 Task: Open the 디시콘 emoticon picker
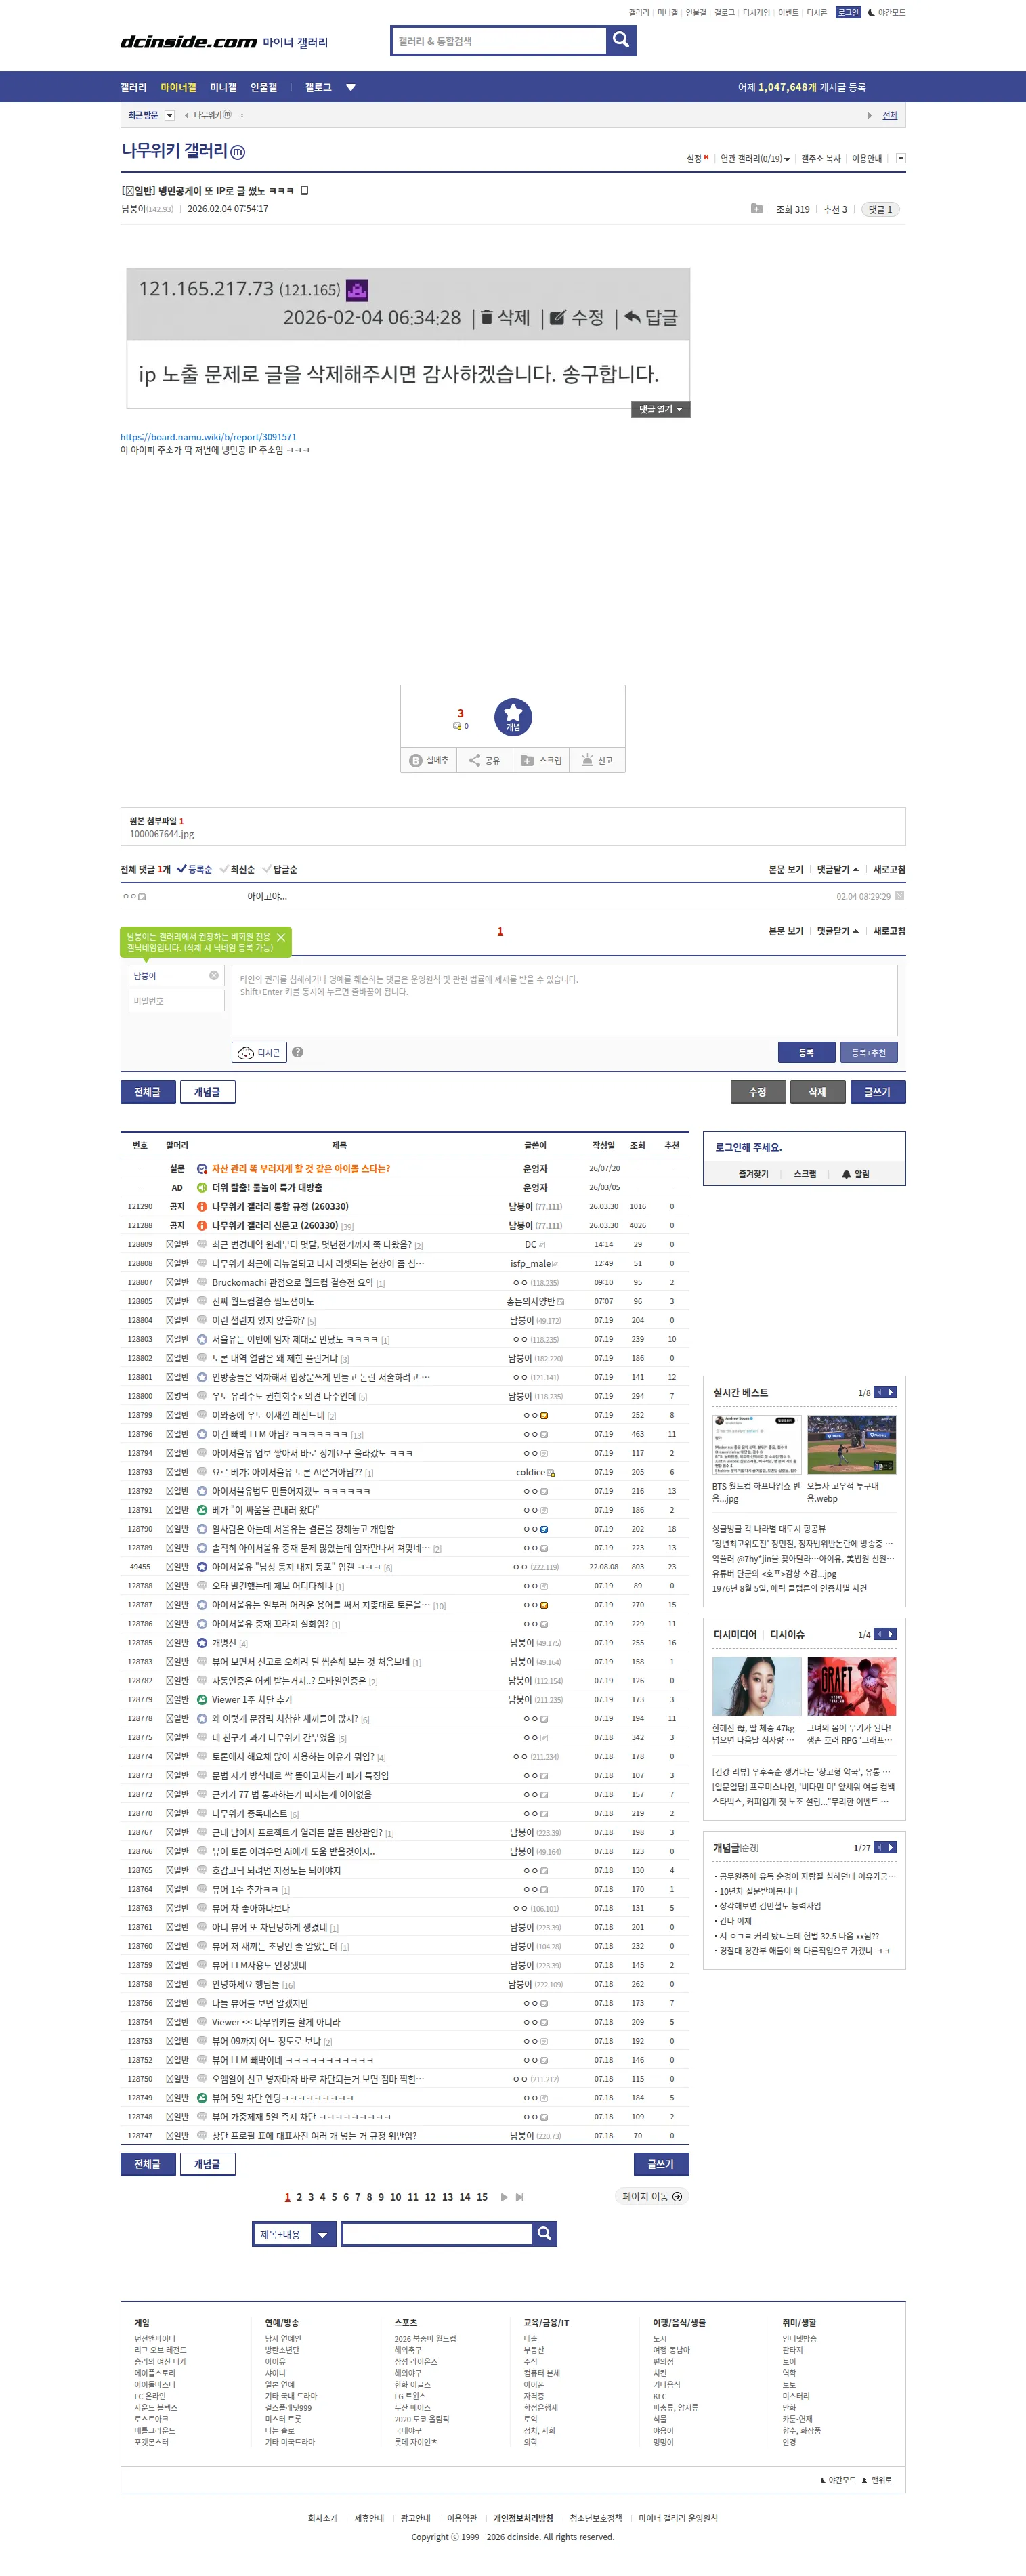click(x=259, y=1052)
